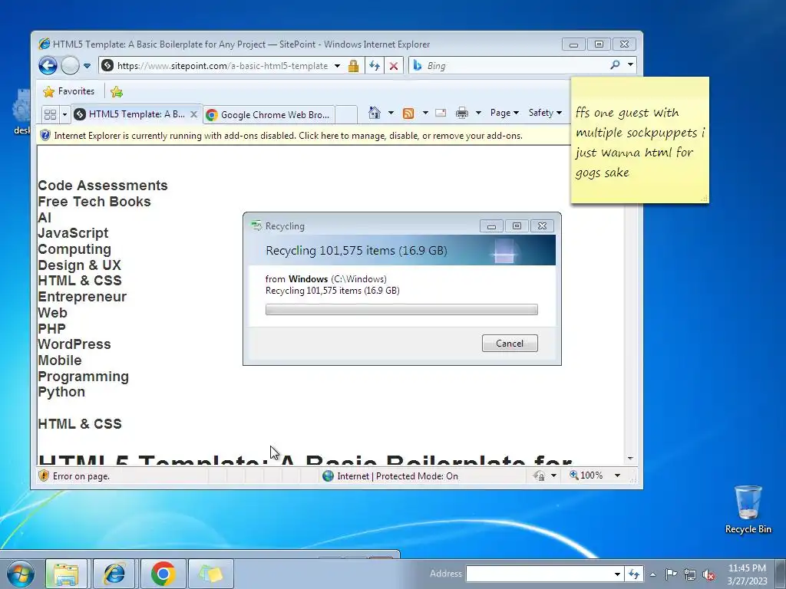The width and height of the screenshot is (786, 589).
Task: Click the Recycling dialog title icon
Action: (256, 226)
